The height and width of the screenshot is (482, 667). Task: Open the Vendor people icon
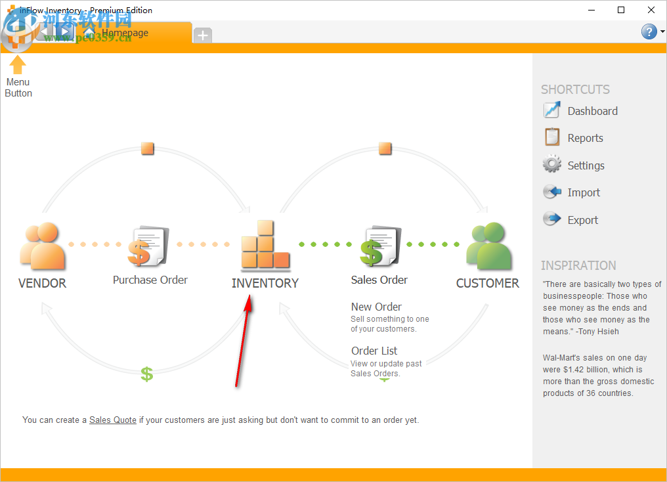pyautogui.click(x=43, y=246)
